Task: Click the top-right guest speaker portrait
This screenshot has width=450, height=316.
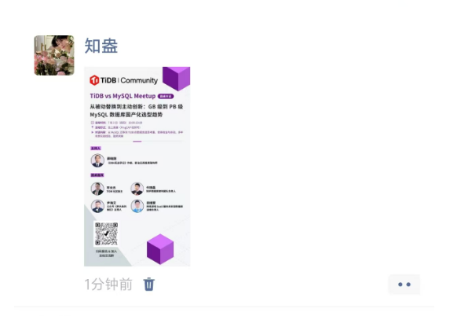Action: tap(137, 189)
